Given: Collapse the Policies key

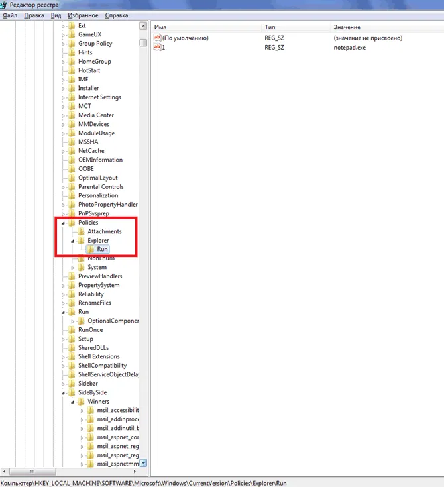Looking at the screenshot, I should (x=63, y=223).
